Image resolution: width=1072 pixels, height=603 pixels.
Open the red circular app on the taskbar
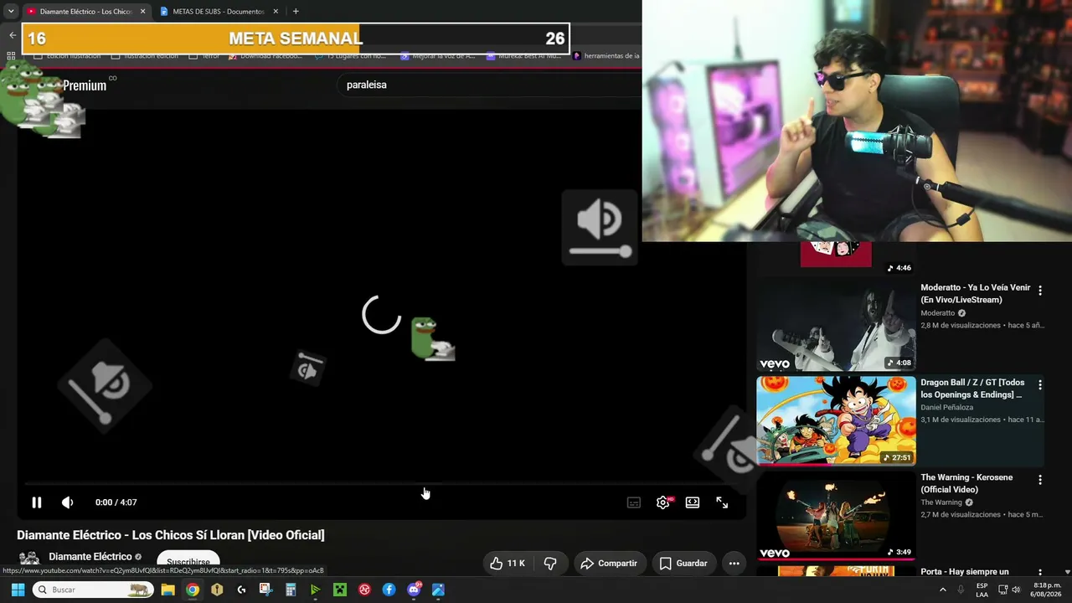click(x=364, y=590)
